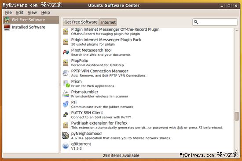The image size is (242, 161).
Task: Click the '293 items available' status text
Action: pos(121,155)
